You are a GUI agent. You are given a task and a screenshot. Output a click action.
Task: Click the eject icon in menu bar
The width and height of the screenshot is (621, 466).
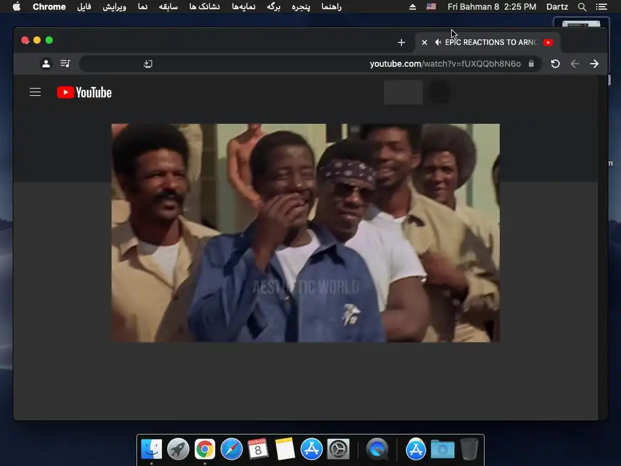click(412, 7)
